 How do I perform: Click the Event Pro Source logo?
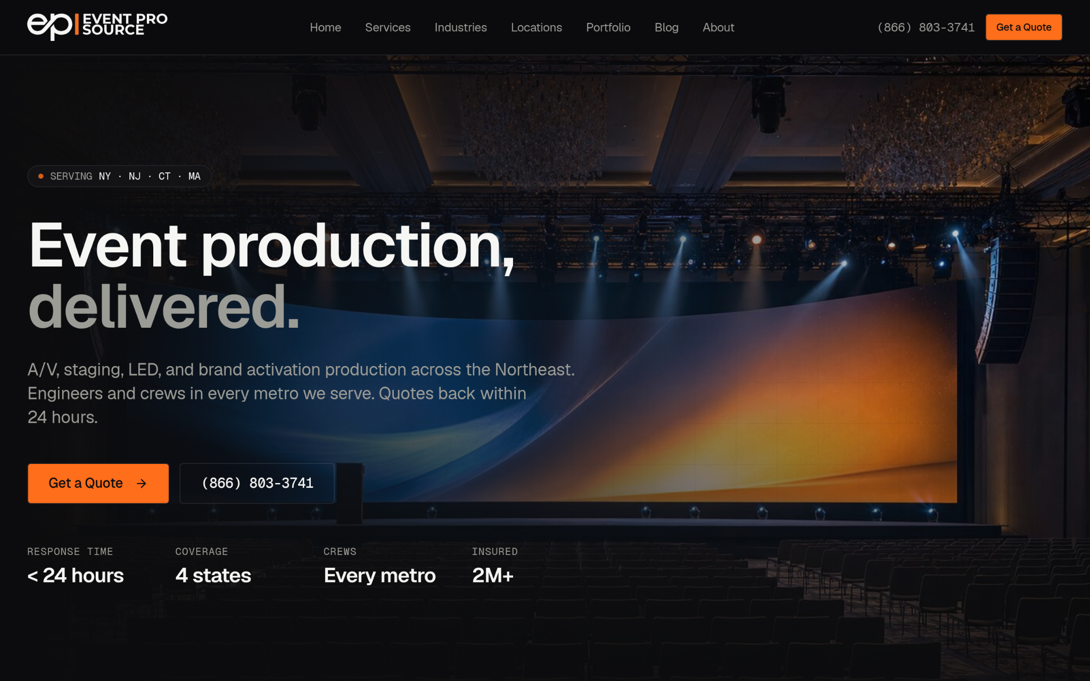97,27
